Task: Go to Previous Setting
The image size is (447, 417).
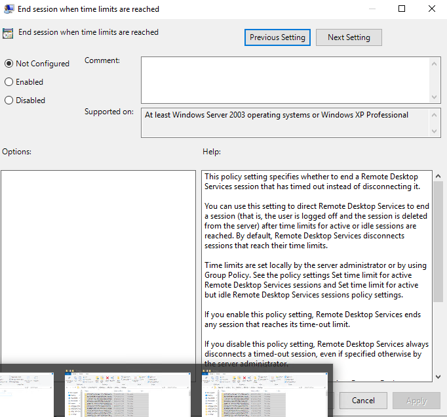Action: 277,37
